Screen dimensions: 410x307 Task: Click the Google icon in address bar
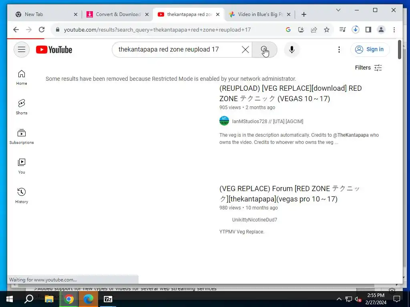[288, 30]
